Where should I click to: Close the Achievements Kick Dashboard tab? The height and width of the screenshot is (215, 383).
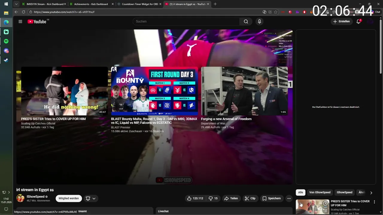(113, 4)
